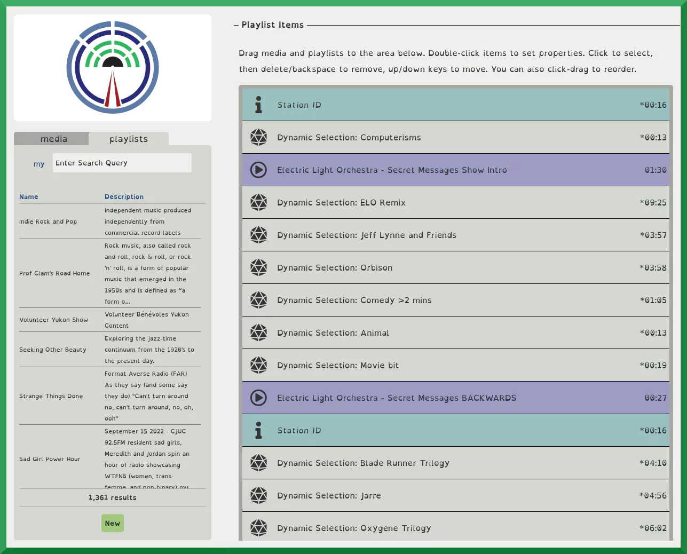Click the polyhedron icon next to ELO Remix

click(258, 203)
